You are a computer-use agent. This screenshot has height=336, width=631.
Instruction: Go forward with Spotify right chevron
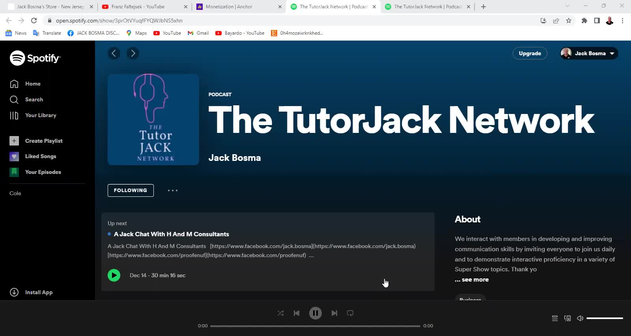(133, 53)
